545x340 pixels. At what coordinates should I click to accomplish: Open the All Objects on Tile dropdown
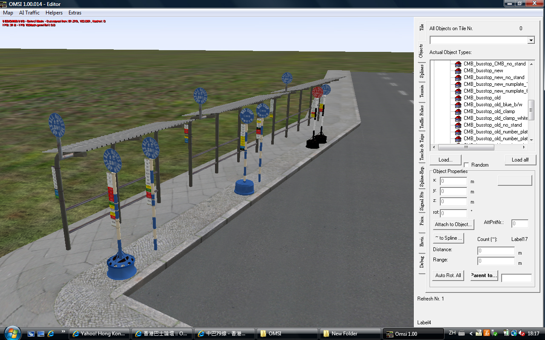(x=531, y=40)
